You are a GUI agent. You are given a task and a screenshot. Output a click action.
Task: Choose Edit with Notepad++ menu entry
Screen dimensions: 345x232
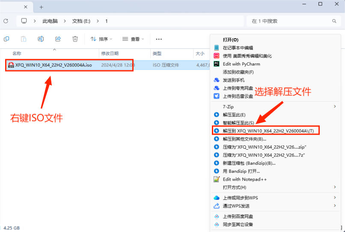pos(245,179)
